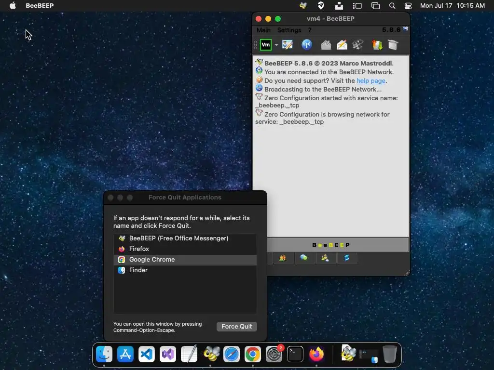The height and width of the screenshot is (370, 494).
Task: Click the screen mirroring windows icon in menu bar
Action: coord(375,6)
